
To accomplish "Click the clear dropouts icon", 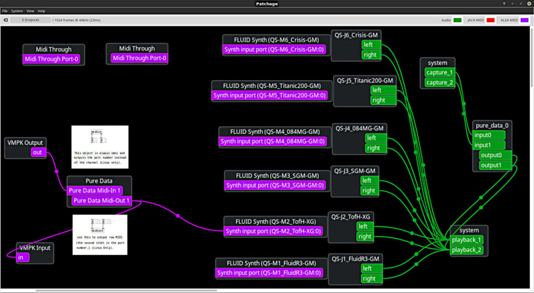I will coord(5,20).
